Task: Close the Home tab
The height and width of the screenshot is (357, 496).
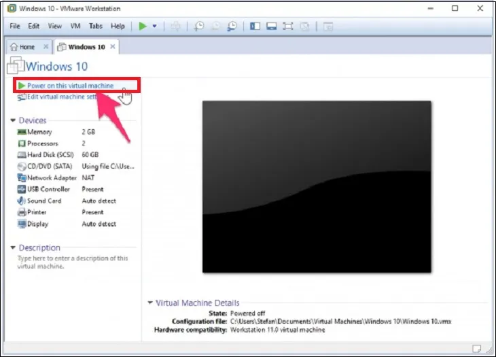Action: point(46,46)
